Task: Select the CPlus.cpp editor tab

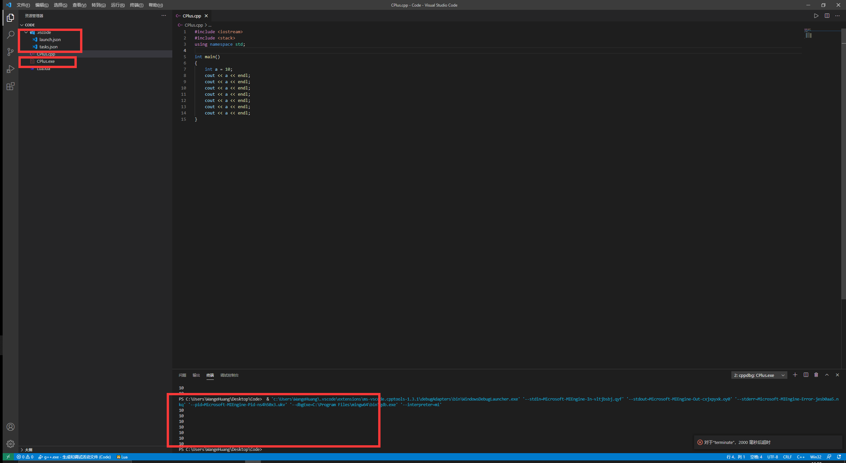Action: pyautogui.click(x=192, y=16)
